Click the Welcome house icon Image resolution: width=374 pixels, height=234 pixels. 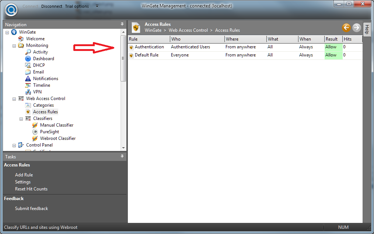pos(21,39)
